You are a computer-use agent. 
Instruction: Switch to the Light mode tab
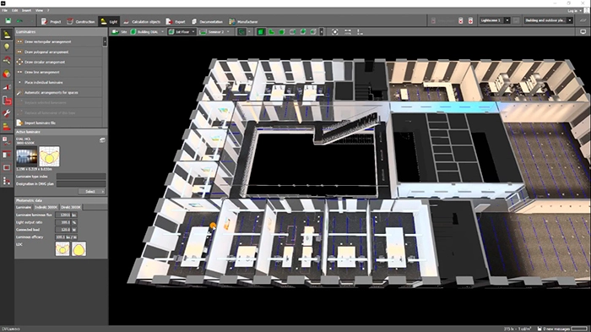click(109, 21)
